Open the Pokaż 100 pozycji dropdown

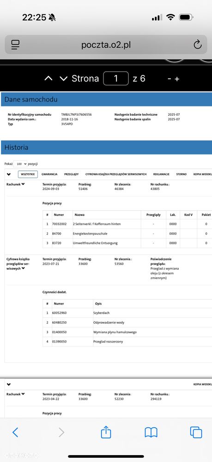tap(20, 164)
